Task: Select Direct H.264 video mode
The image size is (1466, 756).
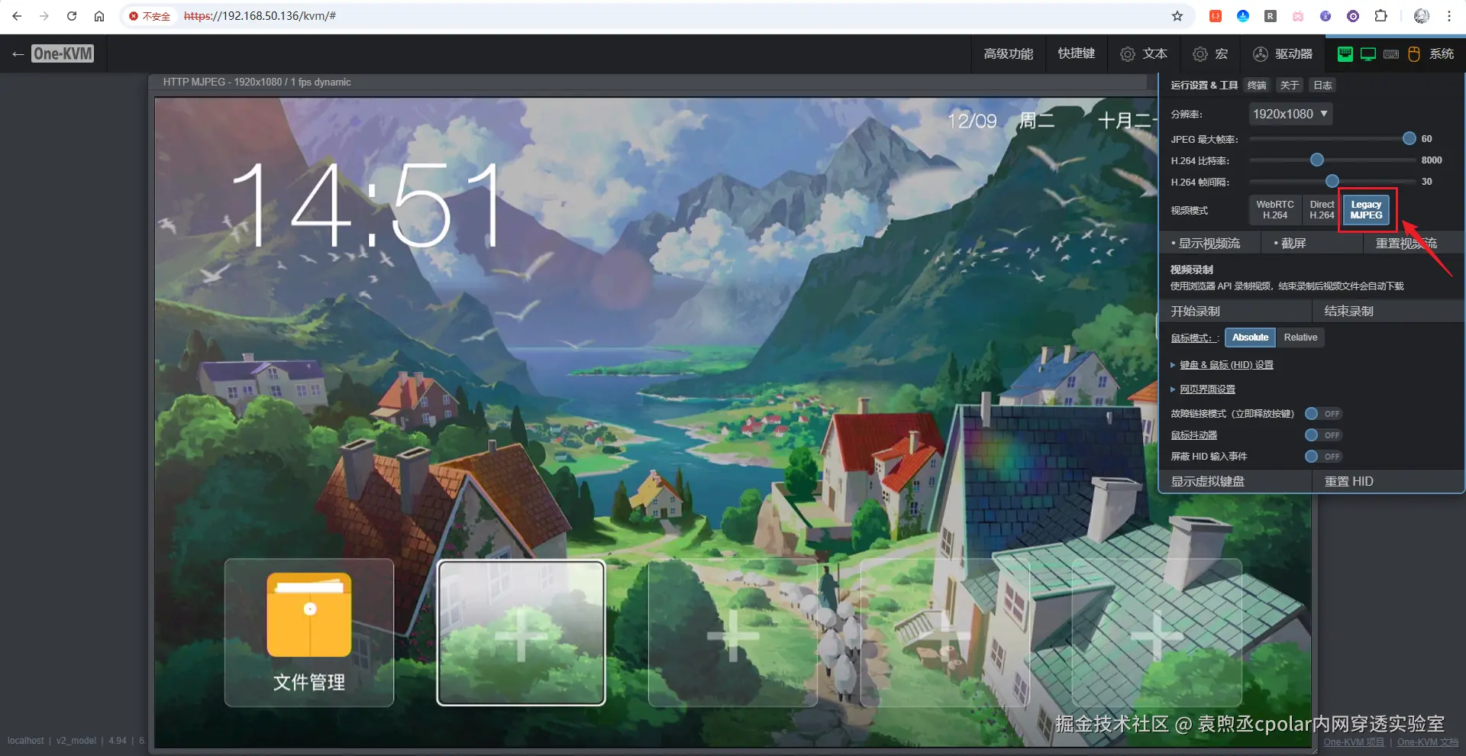Action: (x=1322, y=210)
